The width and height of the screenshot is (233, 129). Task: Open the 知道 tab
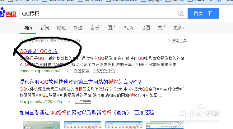[x=78, y=28]
